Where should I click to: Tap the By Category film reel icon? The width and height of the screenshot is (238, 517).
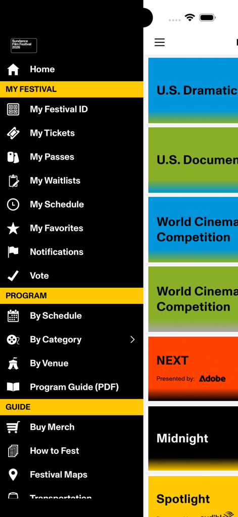[x=13, y=340]
